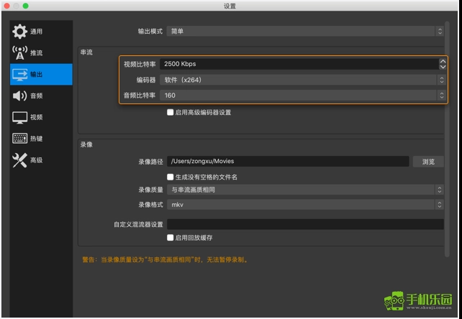Enable the 启用回放缓存 checkbox
The height and width of the screenshot is (319, 462).
(x=171, y=238)
